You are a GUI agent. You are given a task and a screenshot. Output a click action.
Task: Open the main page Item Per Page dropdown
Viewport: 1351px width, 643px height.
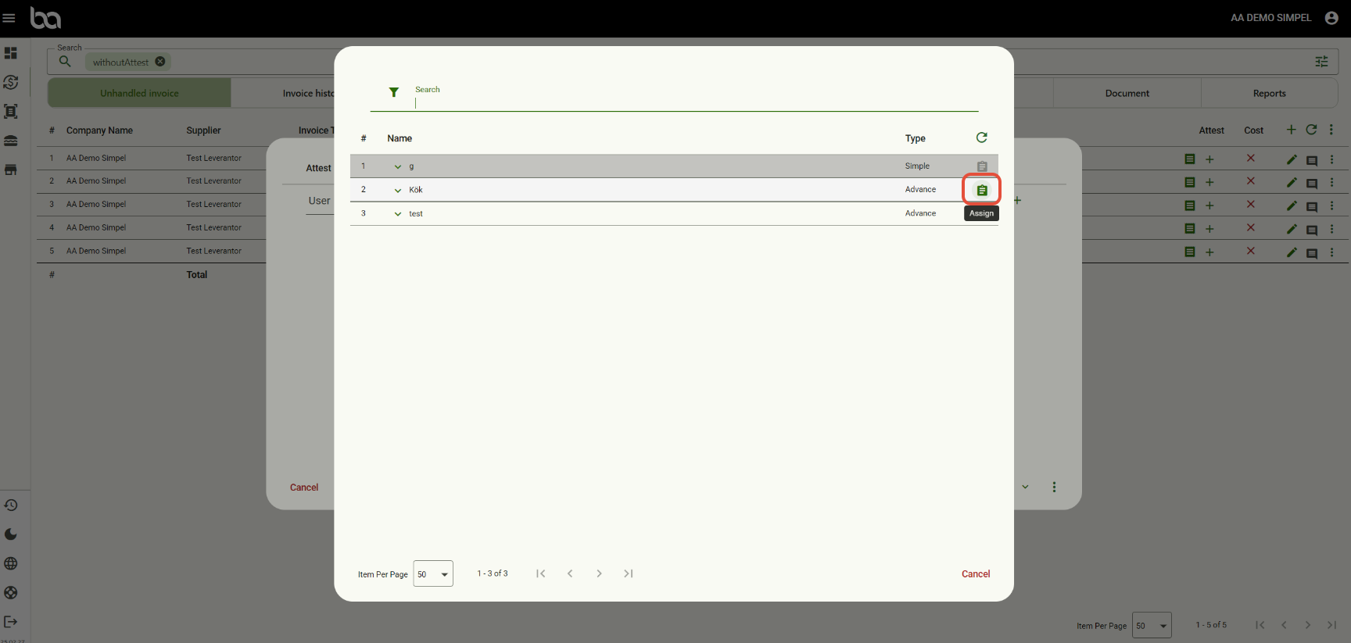[x=1152, y=625]
